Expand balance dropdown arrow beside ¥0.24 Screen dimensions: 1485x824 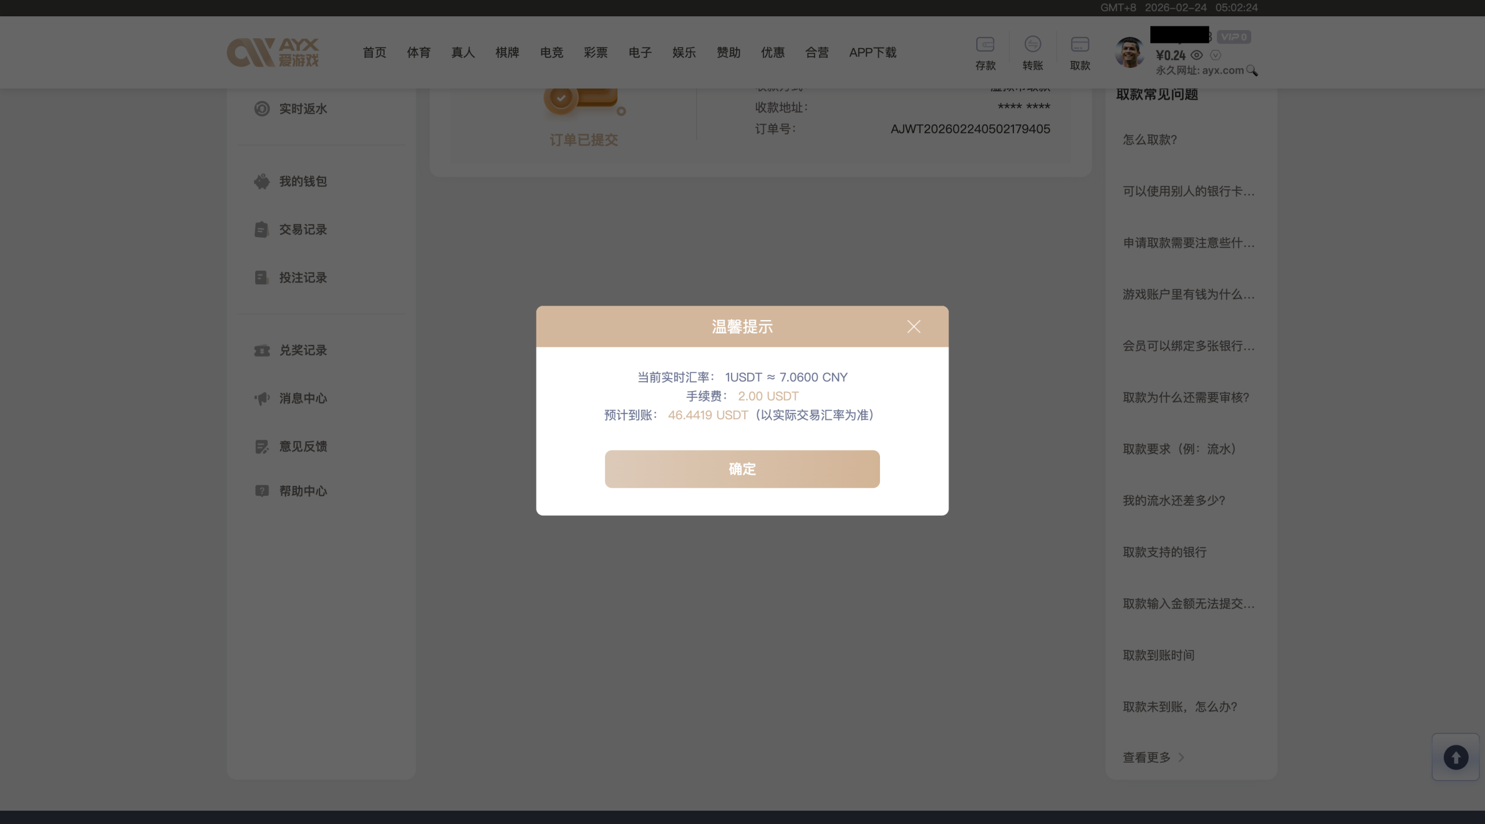1216,55
